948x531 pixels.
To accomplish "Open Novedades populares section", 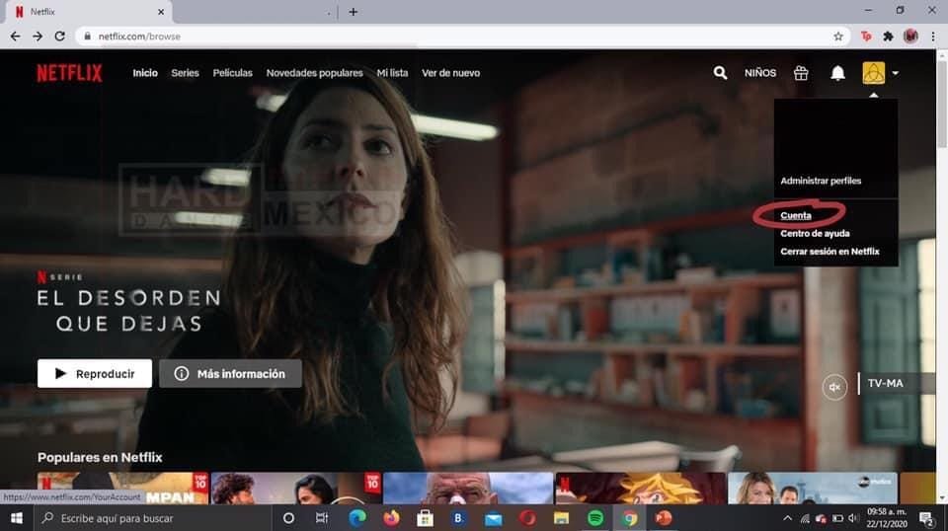I will [314, 73].
